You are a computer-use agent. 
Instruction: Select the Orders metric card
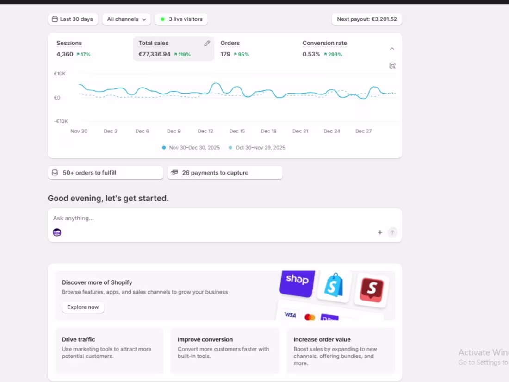(255, 49)
